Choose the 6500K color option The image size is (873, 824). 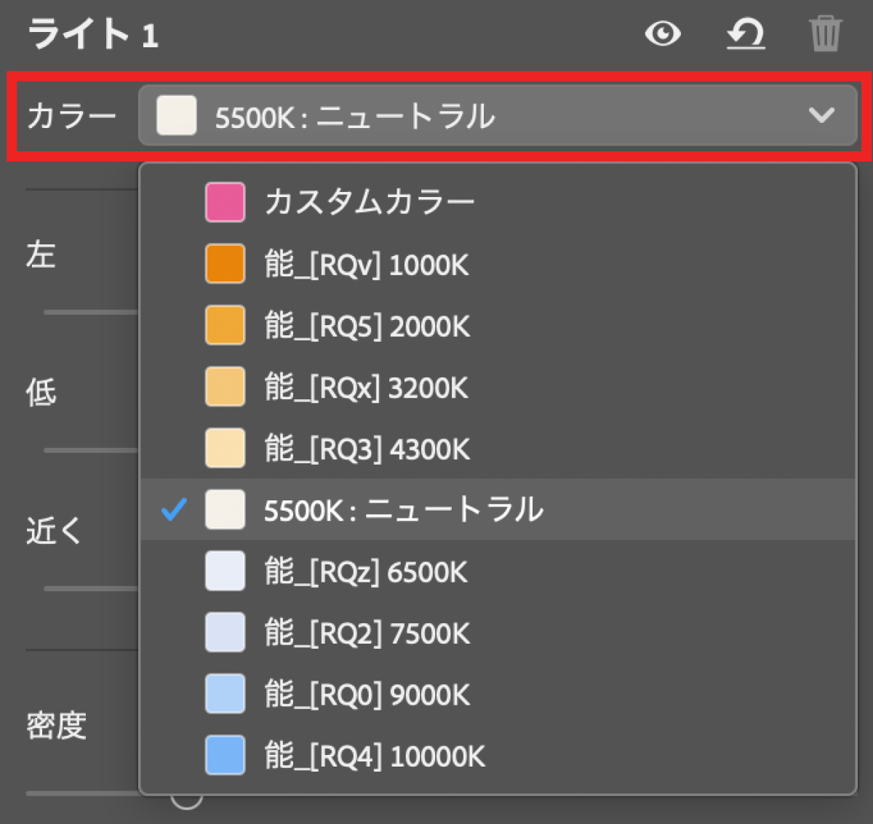click(x=498, y=571)
